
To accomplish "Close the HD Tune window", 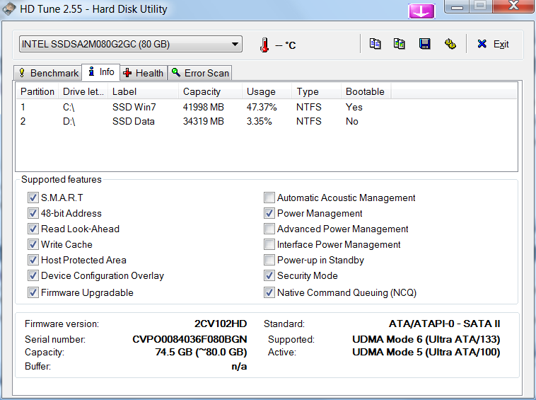I will 513,6.
